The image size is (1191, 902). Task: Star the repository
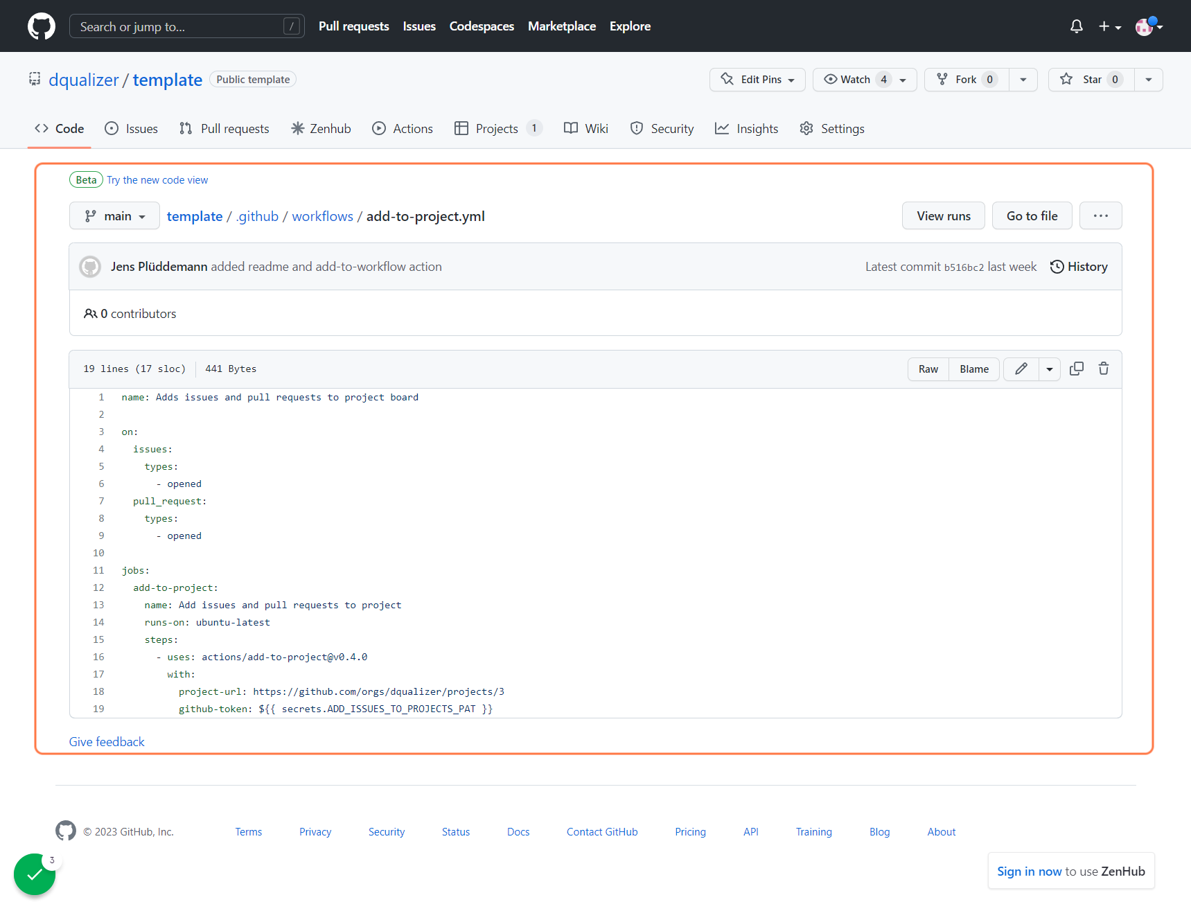coord(1091,80)
